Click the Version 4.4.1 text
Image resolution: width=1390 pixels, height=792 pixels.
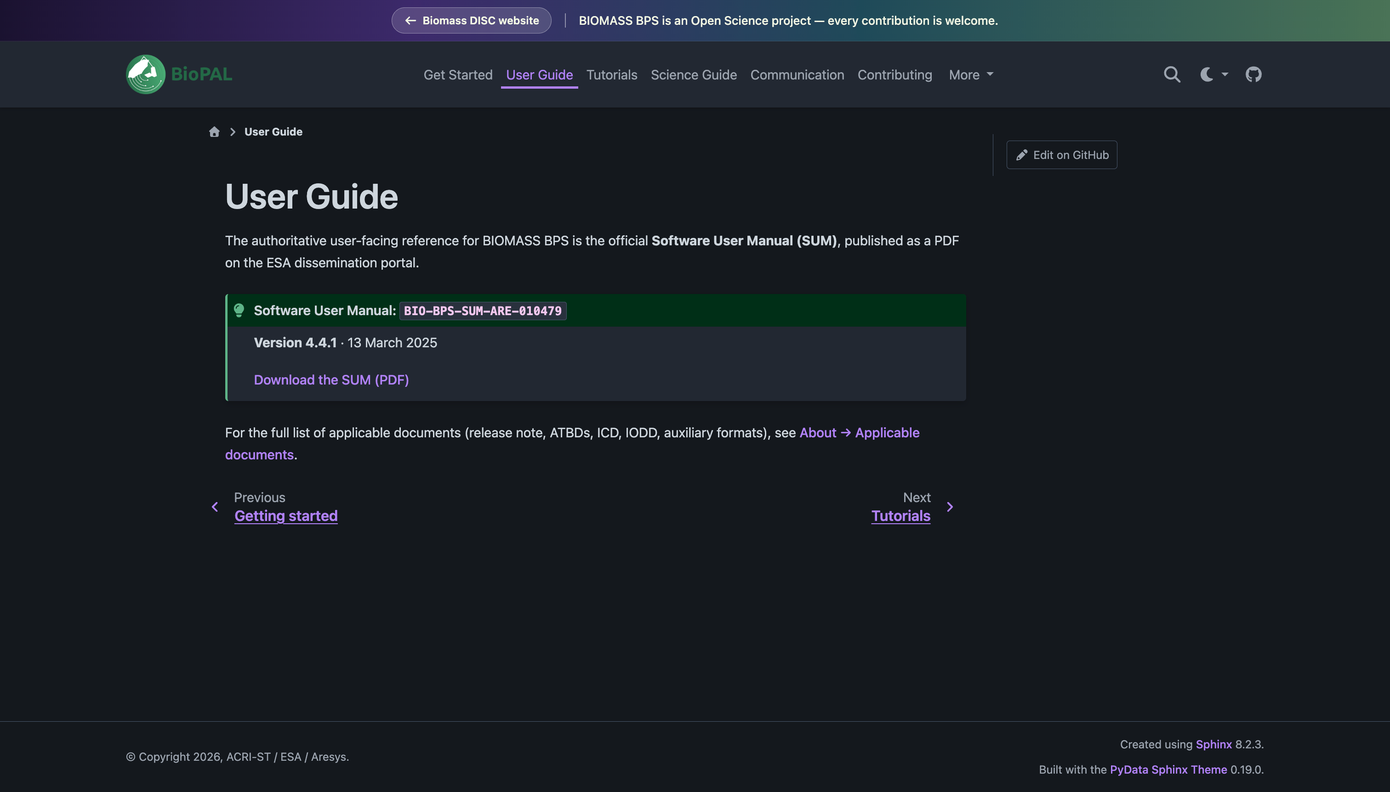[295, 343]
